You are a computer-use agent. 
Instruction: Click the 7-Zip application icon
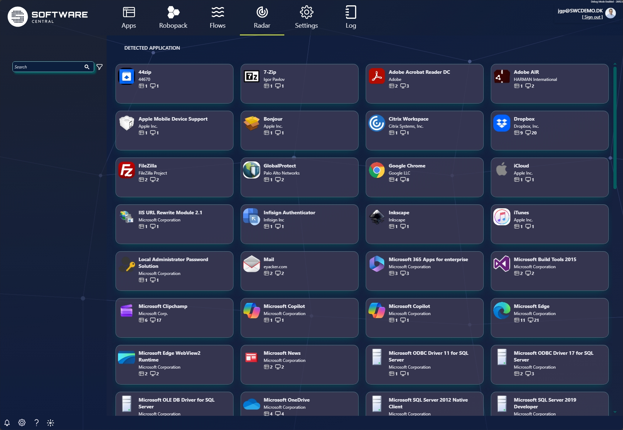[252, 76]
